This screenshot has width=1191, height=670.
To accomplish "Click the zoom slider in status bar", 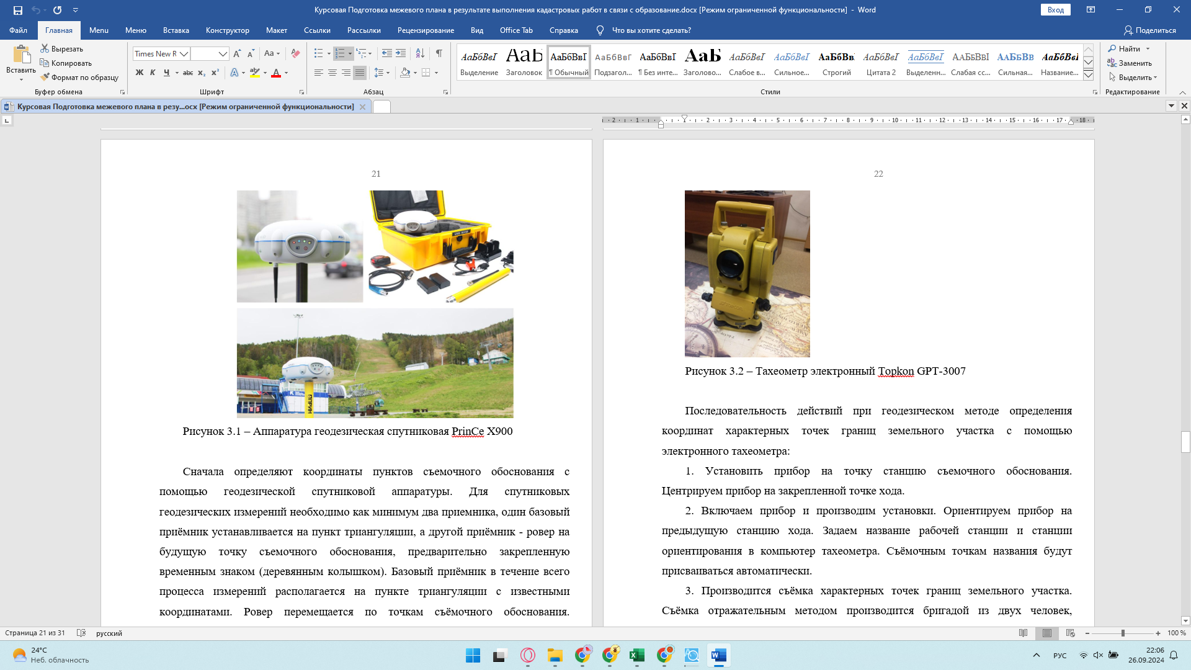I will point(1123,633).
